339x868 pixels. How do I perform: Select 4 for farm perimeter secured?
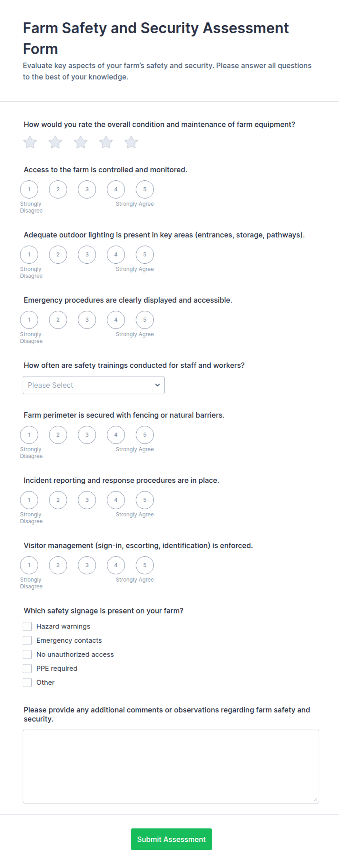pos(116,435)
